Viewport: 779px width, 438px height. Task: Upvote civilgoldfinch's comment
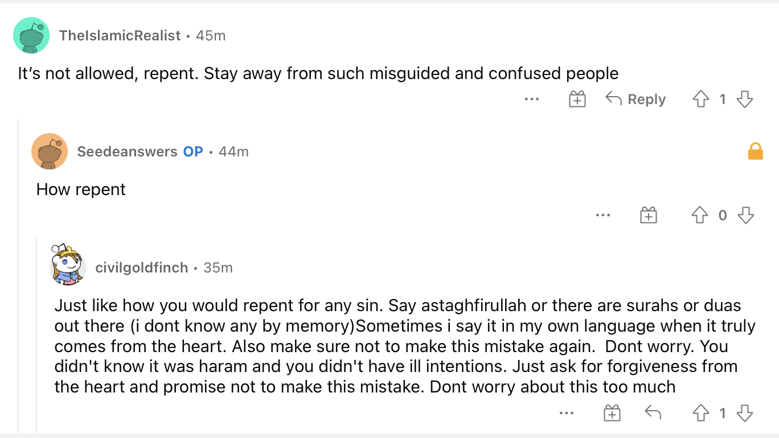click(x=700, y=414)
